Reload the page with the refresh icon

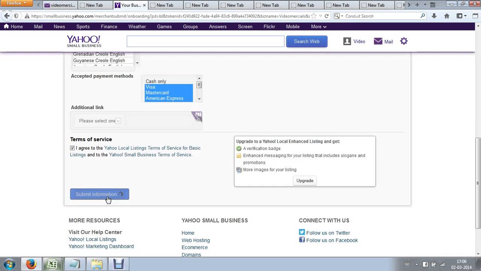327,16
